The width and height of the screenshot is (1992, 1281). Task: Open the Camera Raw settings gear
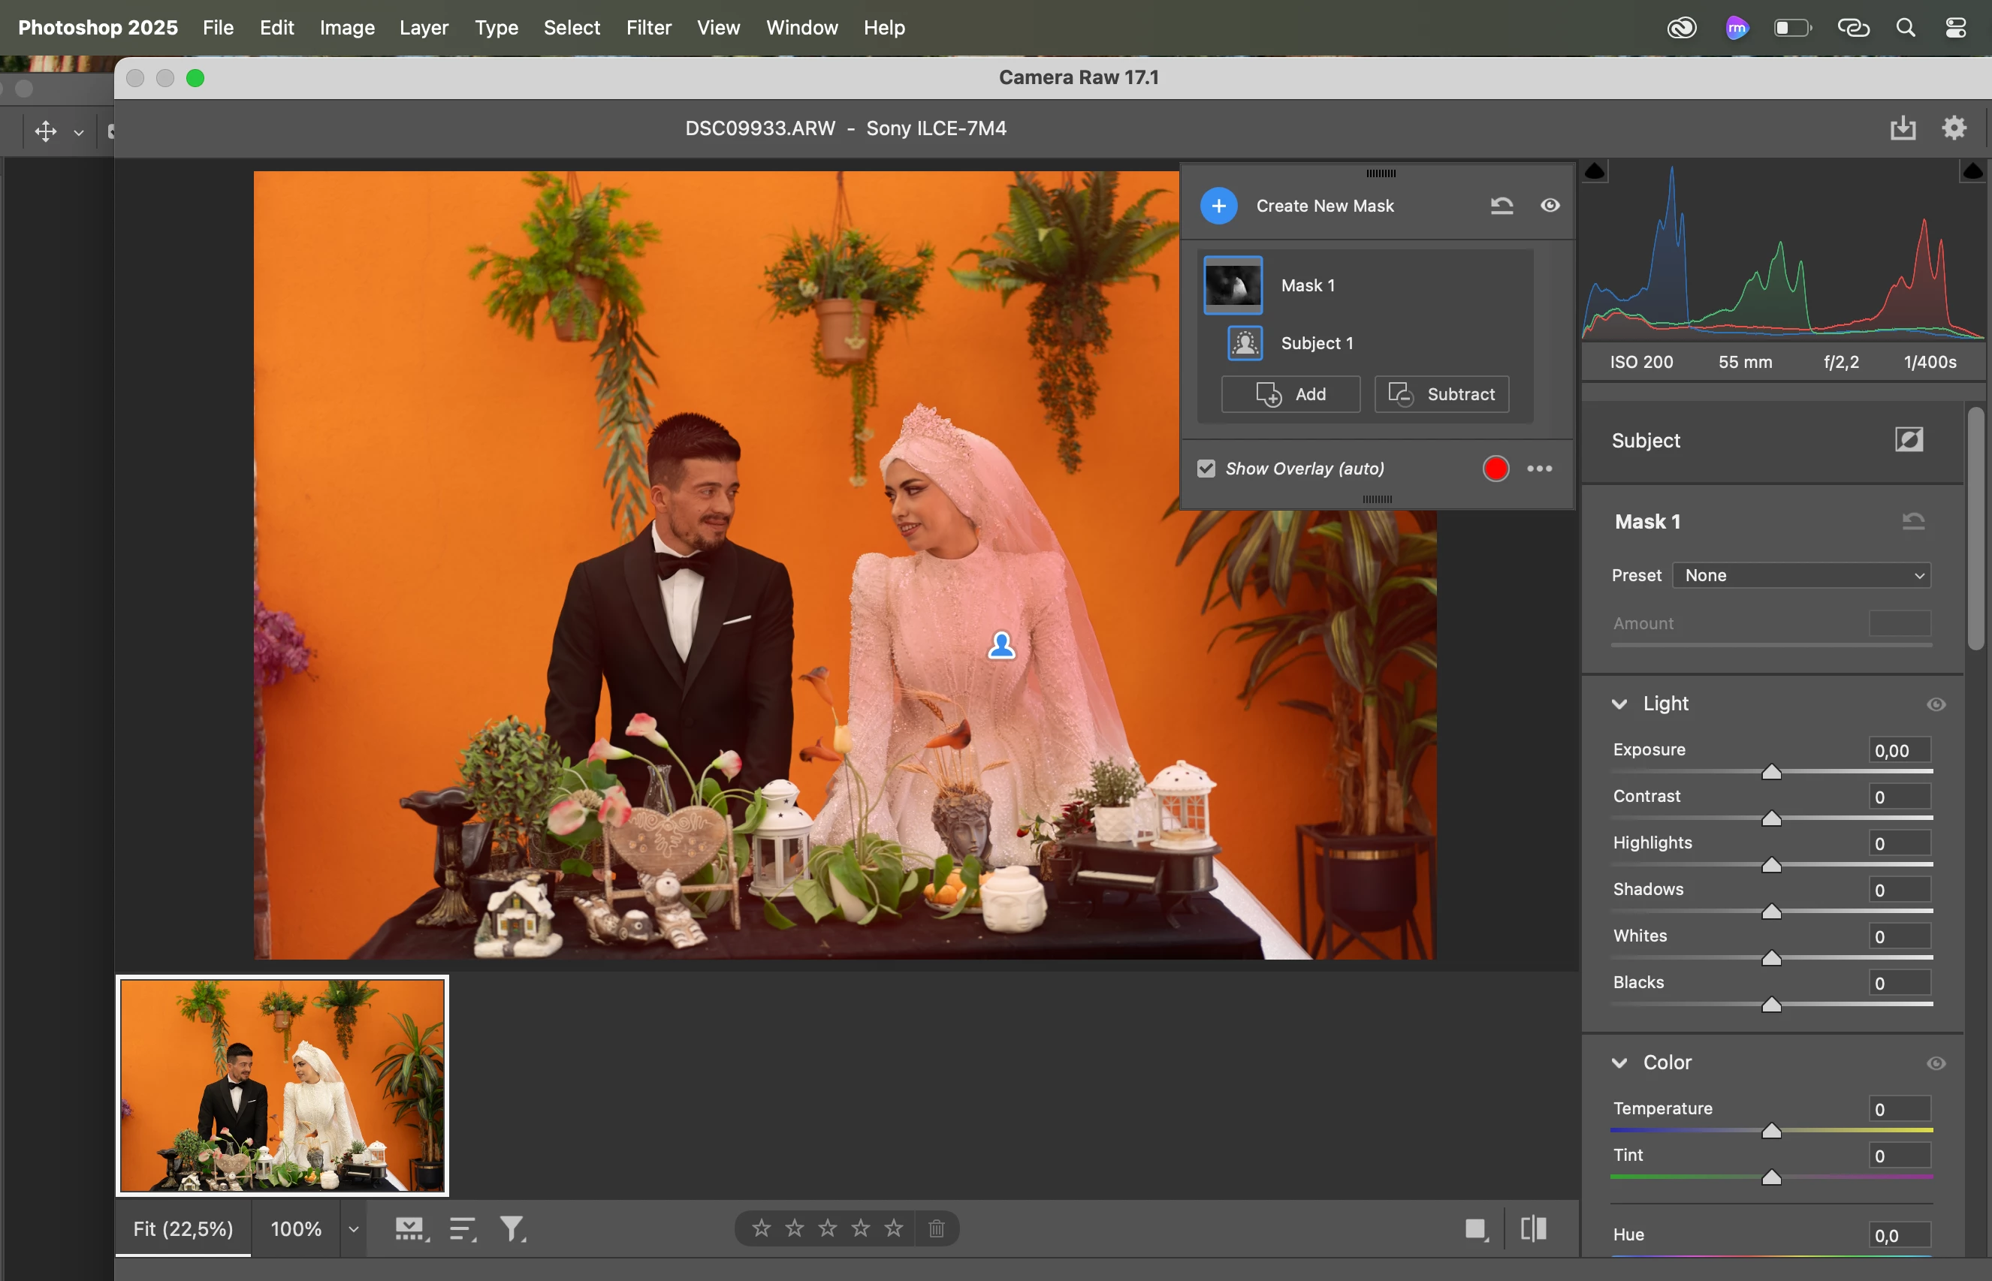(1954, 128)
